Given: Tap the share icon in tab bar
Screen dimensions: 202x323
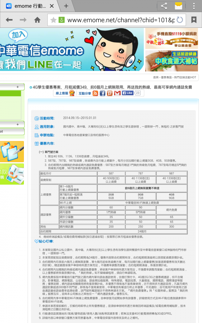Looking at the screenshot, I should click(164, 6).
